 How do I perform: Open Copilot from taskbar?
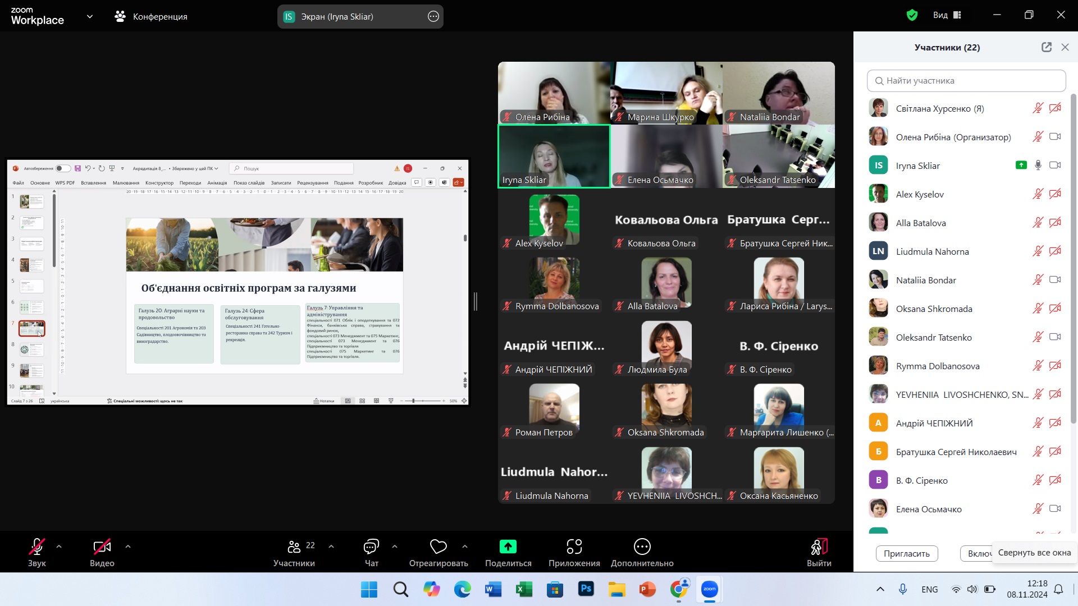431,589
